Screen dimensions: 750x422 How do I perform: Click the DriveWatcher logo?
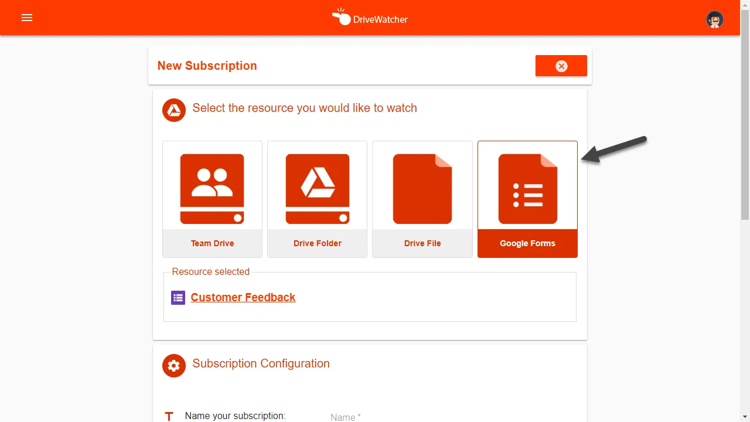(370, 18)
